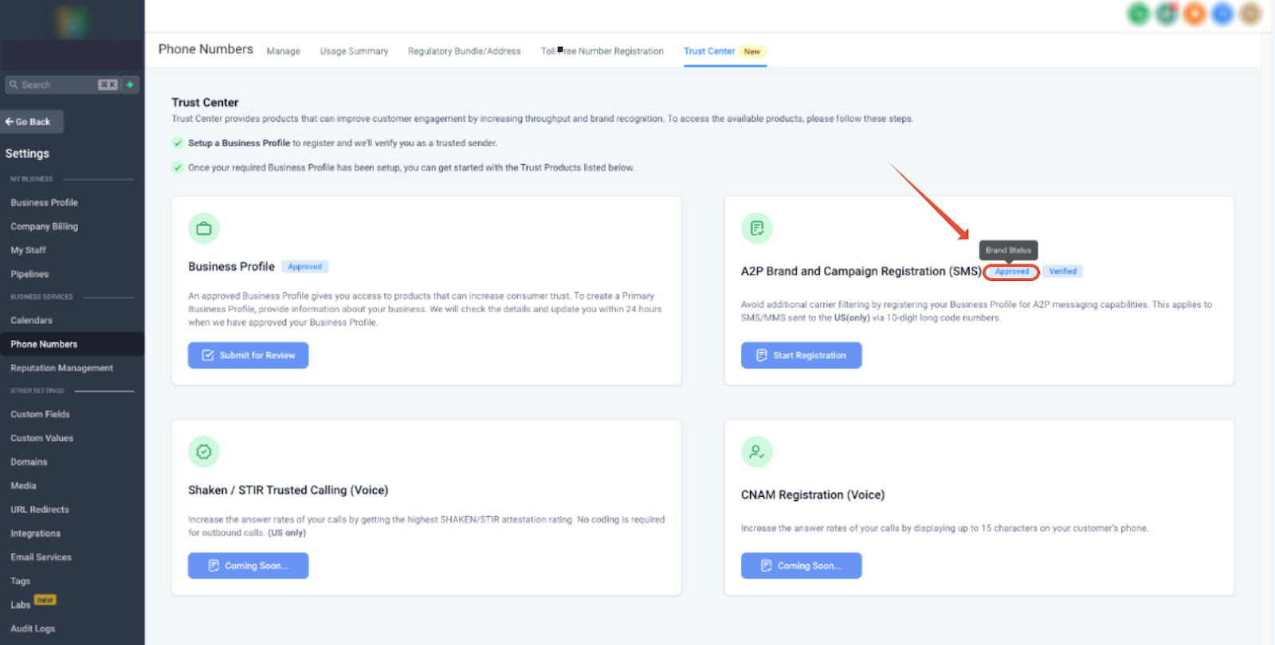
Task: Click the Start Registration button
Action: 801,355
